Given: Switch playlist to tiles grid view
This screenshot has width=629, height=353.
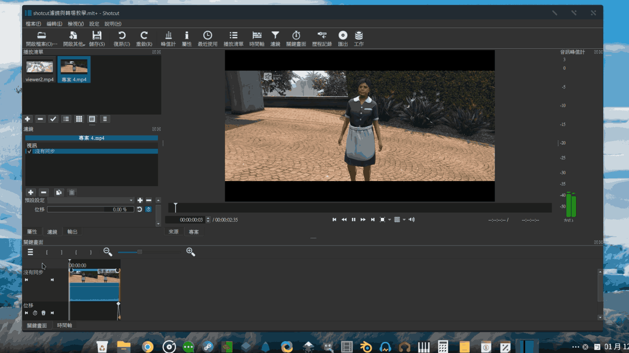Looking at the screenshot, I should 79,119.
